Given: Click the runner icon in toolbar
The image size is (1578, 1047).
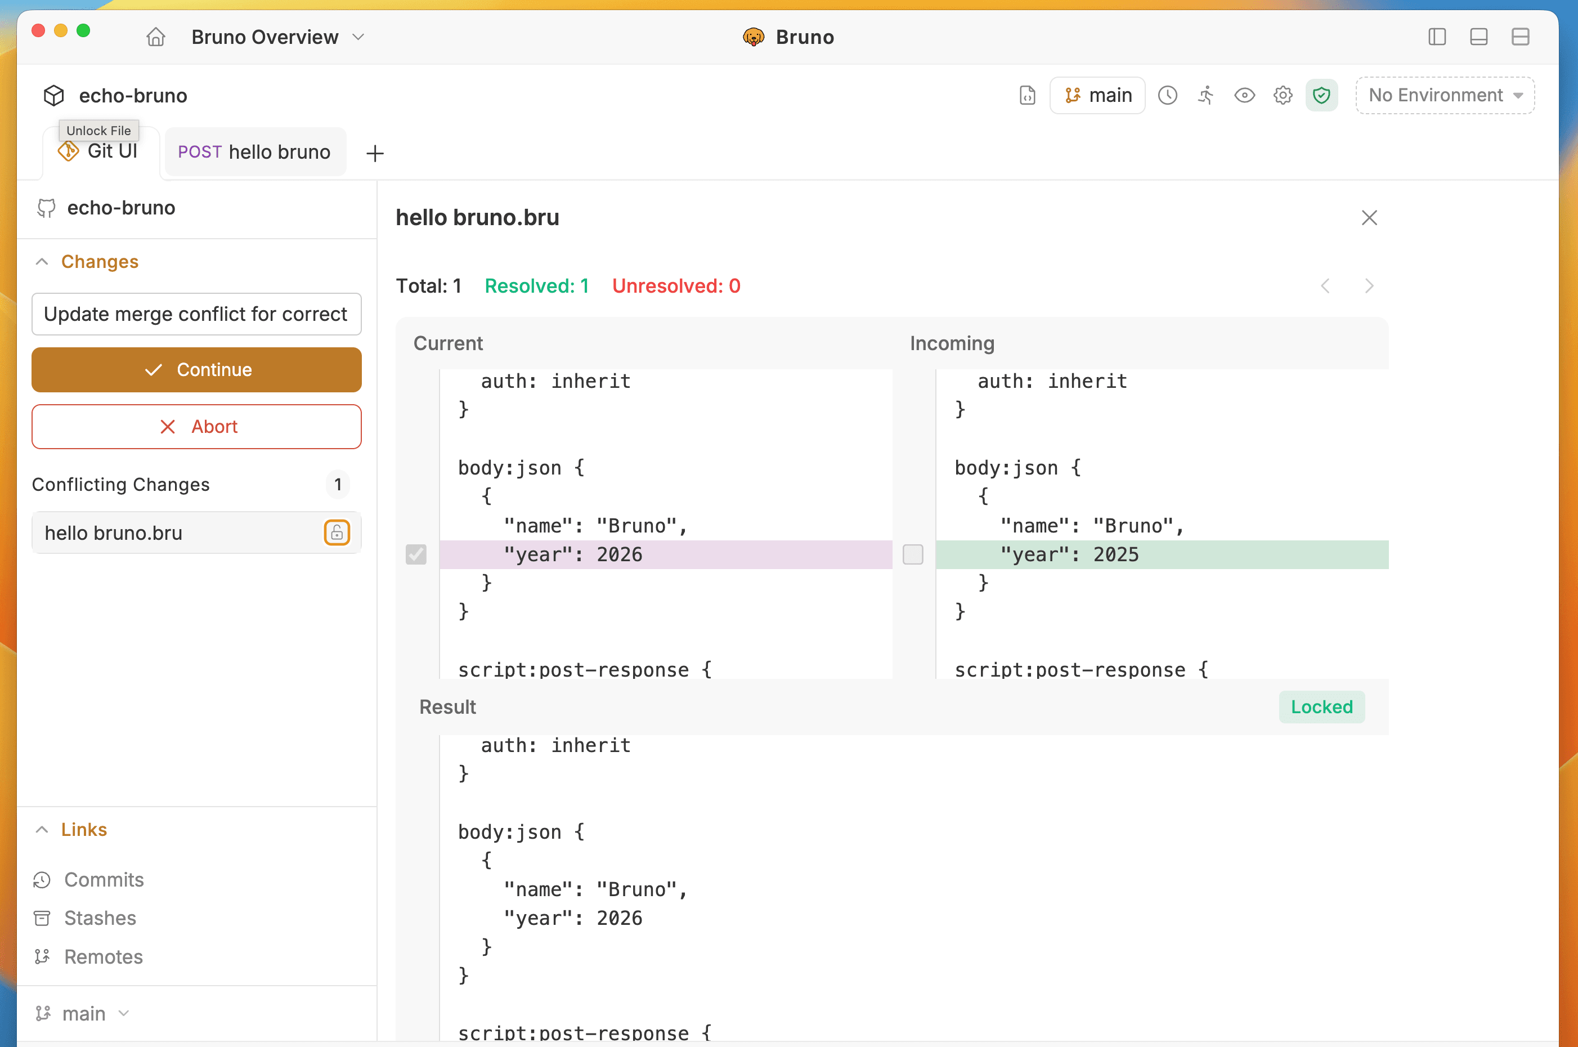Looking at the screenshot, I should pyautogui.click(x=1205, y=96).
